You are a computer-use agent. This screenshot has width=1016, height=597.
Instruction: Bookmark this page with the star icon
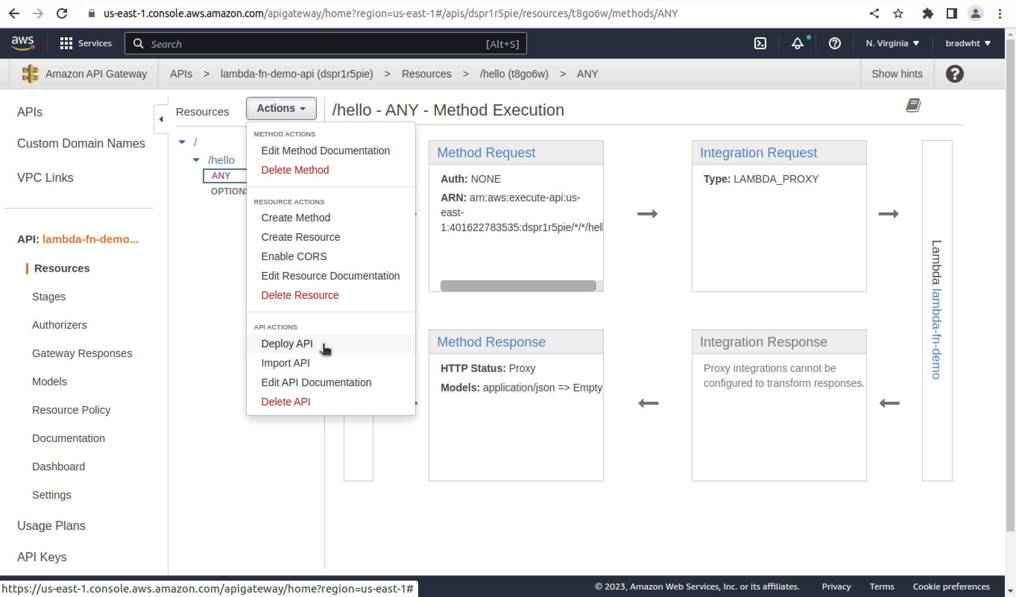coord(898,14)
